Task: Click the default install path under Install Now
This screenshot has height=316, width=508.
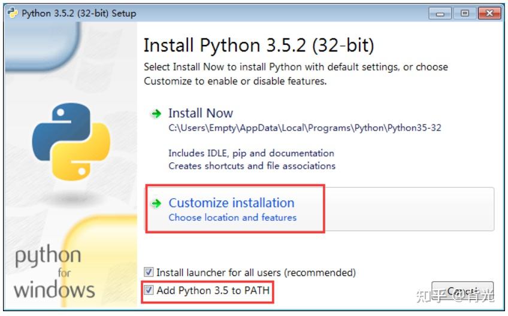Action: 304,127
